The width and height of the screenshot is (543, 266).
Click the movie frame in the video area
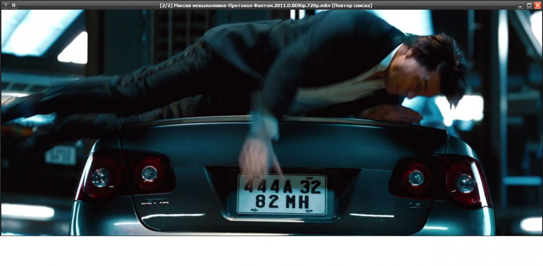click(x=271, y=122)
